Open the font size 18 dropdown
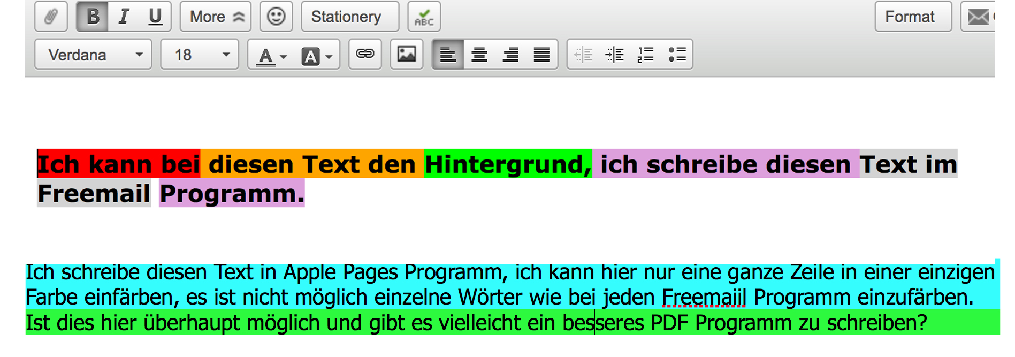This screenshot has height=357, width=1015. (x=200, y=55)
